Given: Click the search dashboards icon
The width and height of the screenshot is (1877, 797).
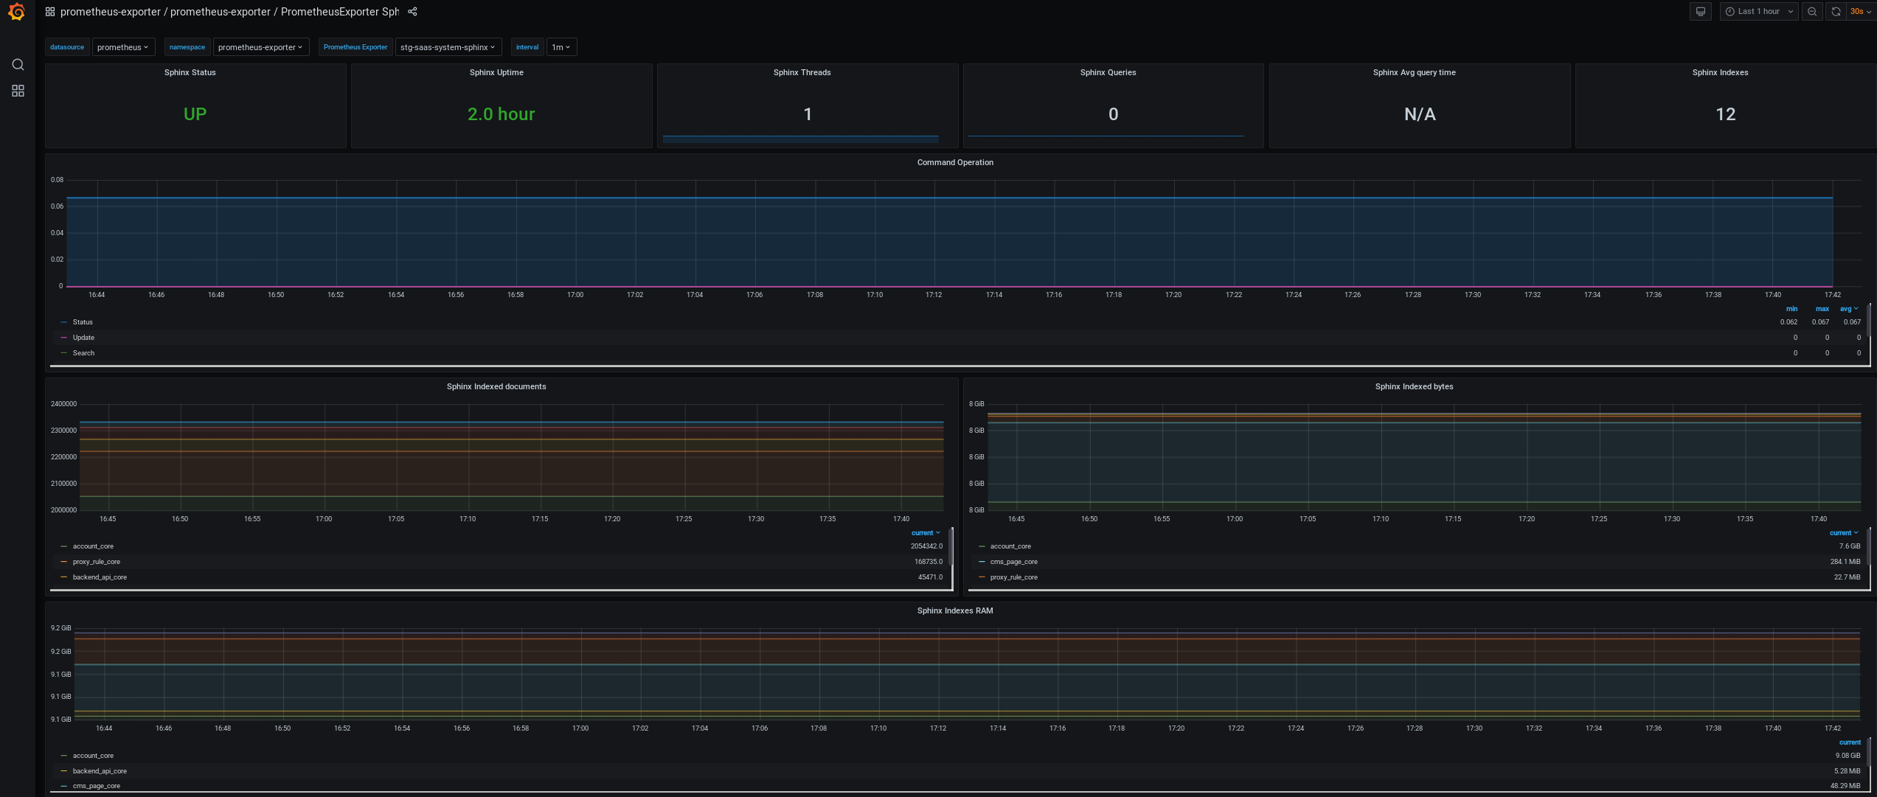Looking at the screenshot, I should pos(17,66).
